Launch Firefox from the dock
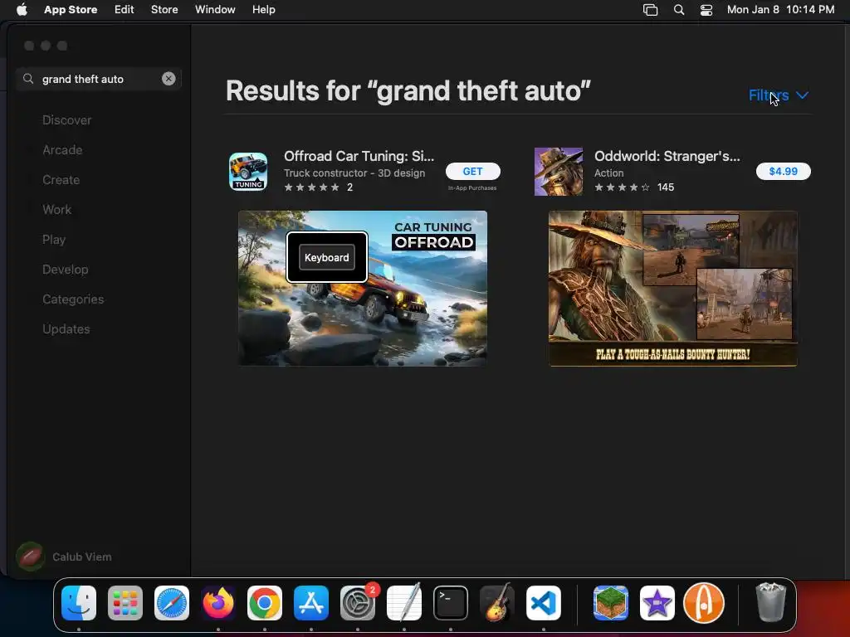The height and width of the screenshot is (637, 850). click(218, 603)
